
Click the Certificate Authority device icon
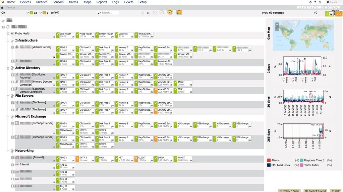[x=17, y=75]
